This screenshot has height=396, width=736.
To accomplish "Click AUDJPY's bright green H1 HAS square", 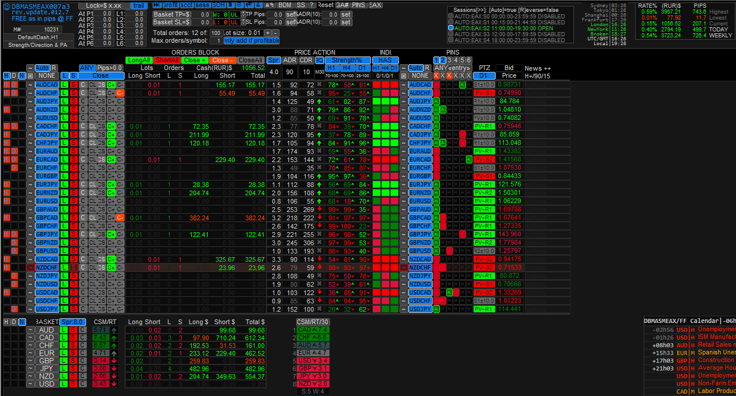I will tap(376, 102).
